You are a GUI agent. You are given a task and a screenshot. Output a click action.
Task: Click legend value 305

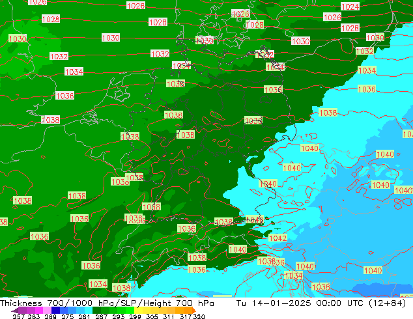click(151, 316)
